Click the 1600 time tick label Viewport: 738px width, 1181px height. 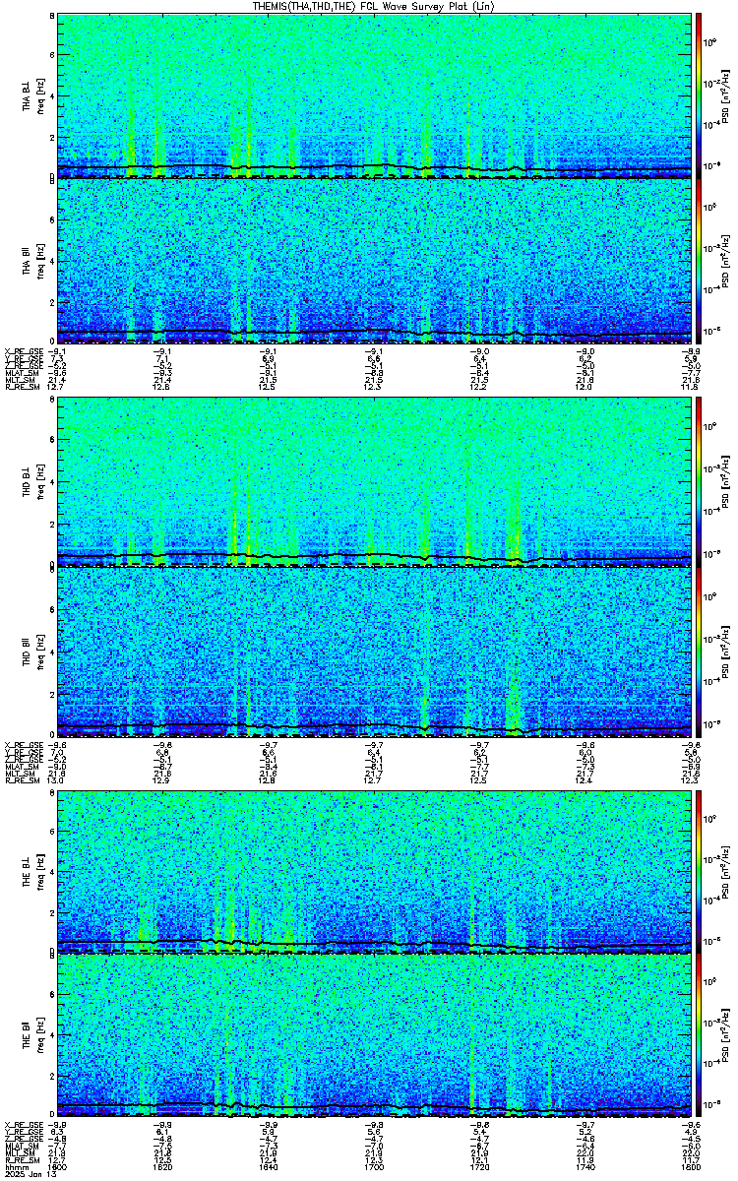tap(58, 1167)
